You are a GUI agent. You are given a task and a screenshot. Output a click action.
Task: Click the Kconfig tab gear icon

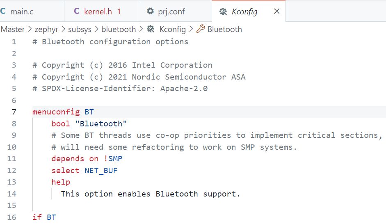pyautogui.click(x=223, y=11)
